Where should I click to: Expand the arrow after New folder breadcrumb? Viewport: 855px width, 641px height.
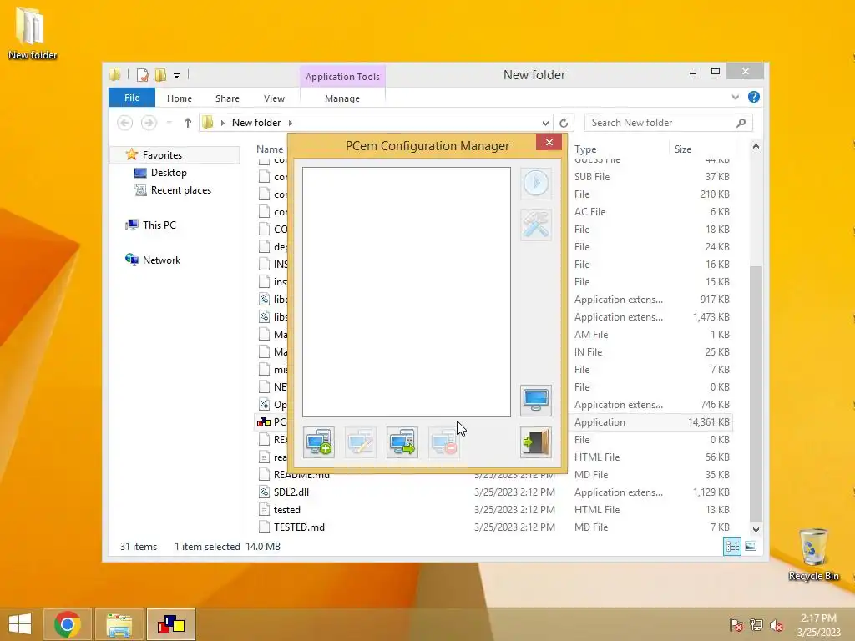(290, 123)
